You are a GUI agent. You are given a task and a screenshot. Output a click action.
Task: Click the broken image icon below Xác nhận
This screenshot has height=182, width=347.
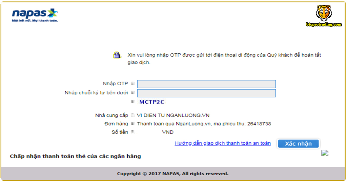325,153
